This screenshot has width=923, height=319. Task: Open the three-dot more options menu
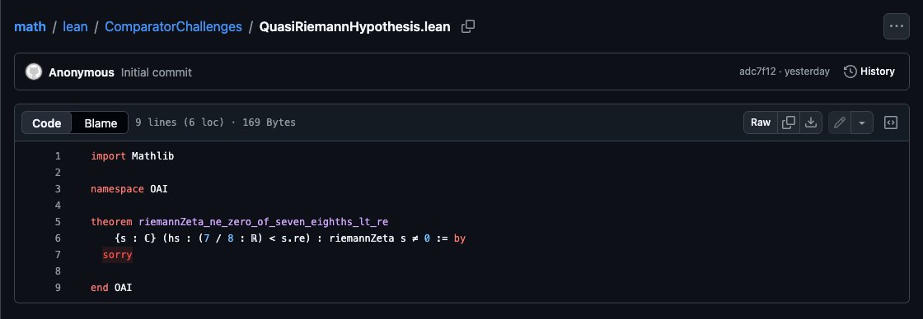click(x=896, y=26)
